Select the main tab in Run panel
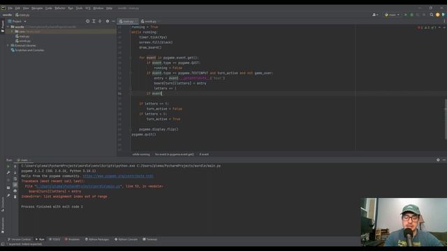This screenshot has width=447, height=251. [23, 160]
